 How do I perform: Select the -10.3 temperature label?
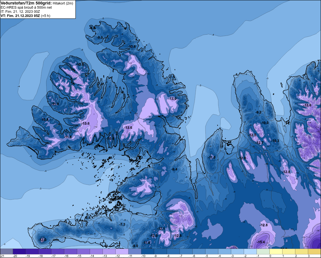click(275, 141)
